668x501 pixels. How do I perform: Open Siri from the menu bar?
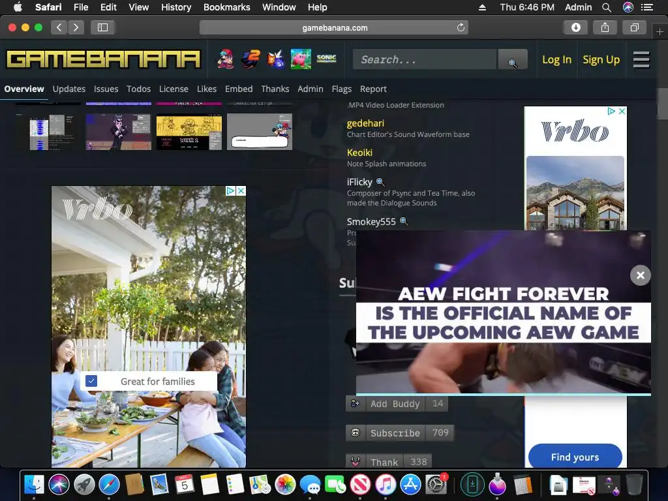coord(628,7)
